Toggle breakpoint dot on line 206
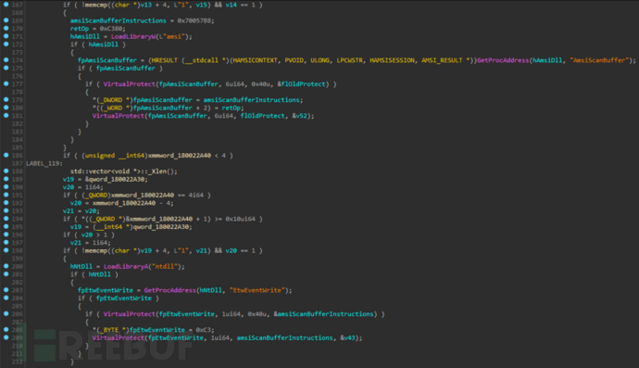Viewport: 639px width, 368px height. tap(6, 313)
